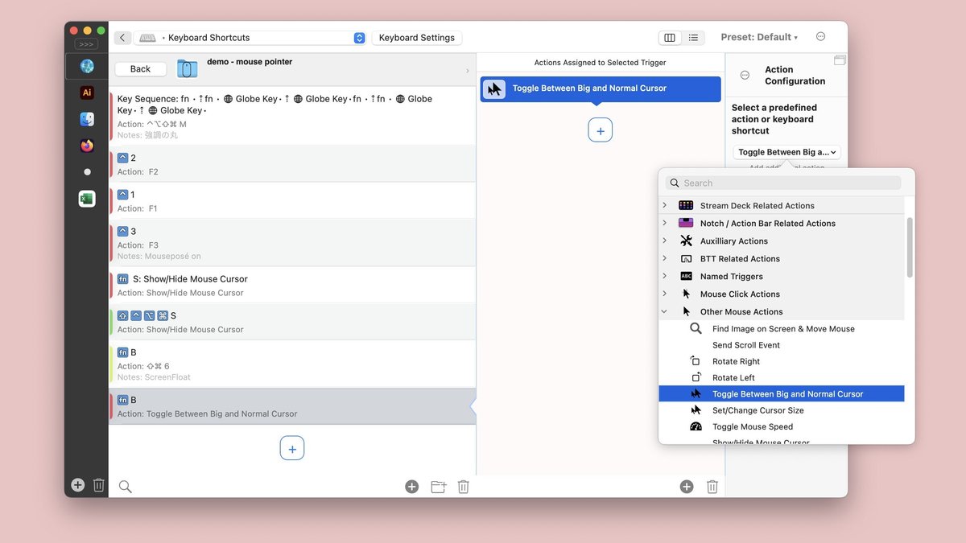Click the add app plus icon in the sidebar
This screenshot has width=966, height=543.
[77, 485]
